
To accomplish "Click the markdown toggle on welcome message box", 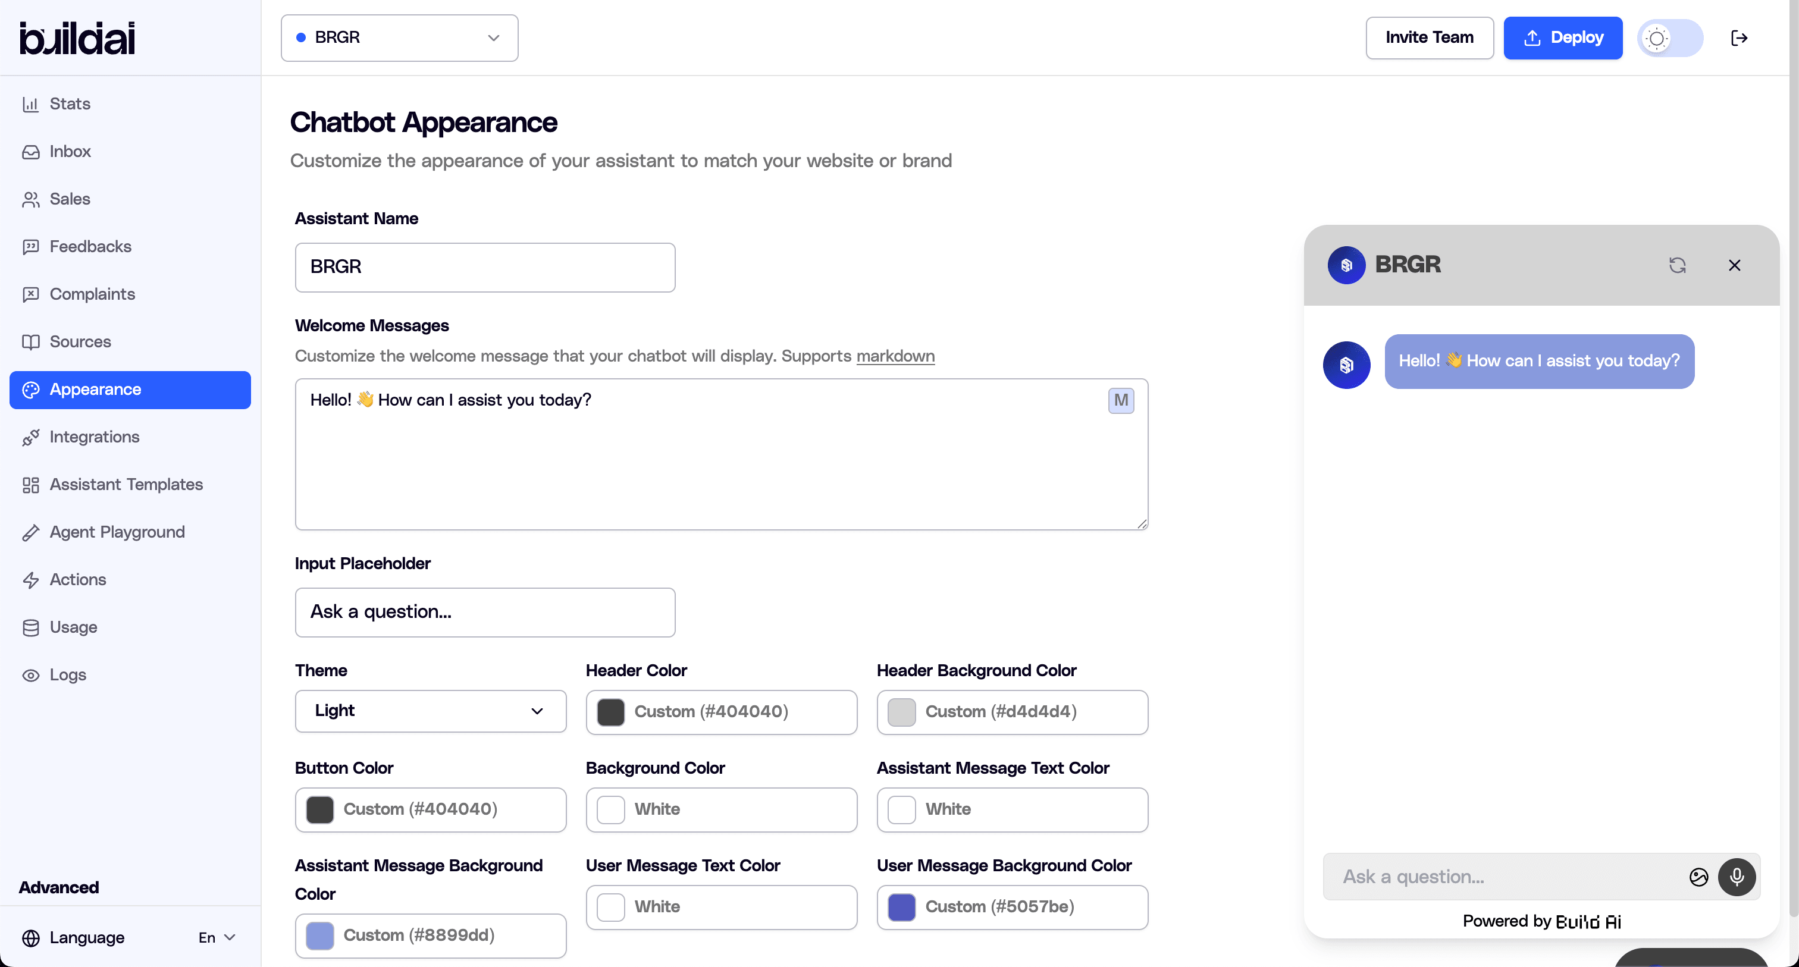I will pyautogui.click(x=1121, y=400).
